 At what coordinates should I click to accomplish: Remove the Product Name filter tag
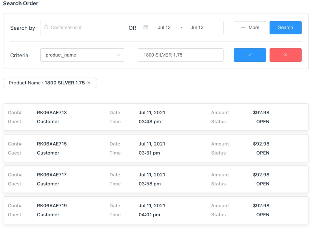[89, 83]
